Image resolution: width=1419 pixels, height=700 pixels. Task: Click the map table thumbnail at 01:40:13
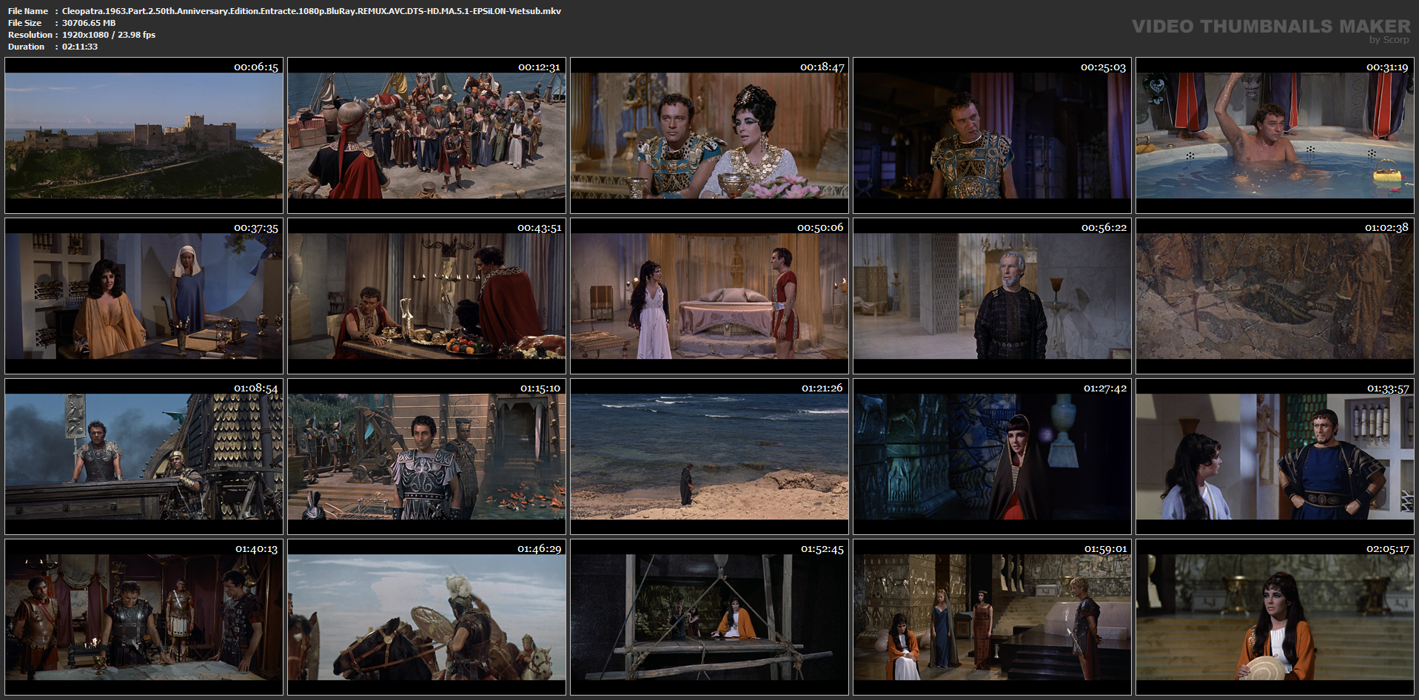pyautogui.click(x=144, y=617)
